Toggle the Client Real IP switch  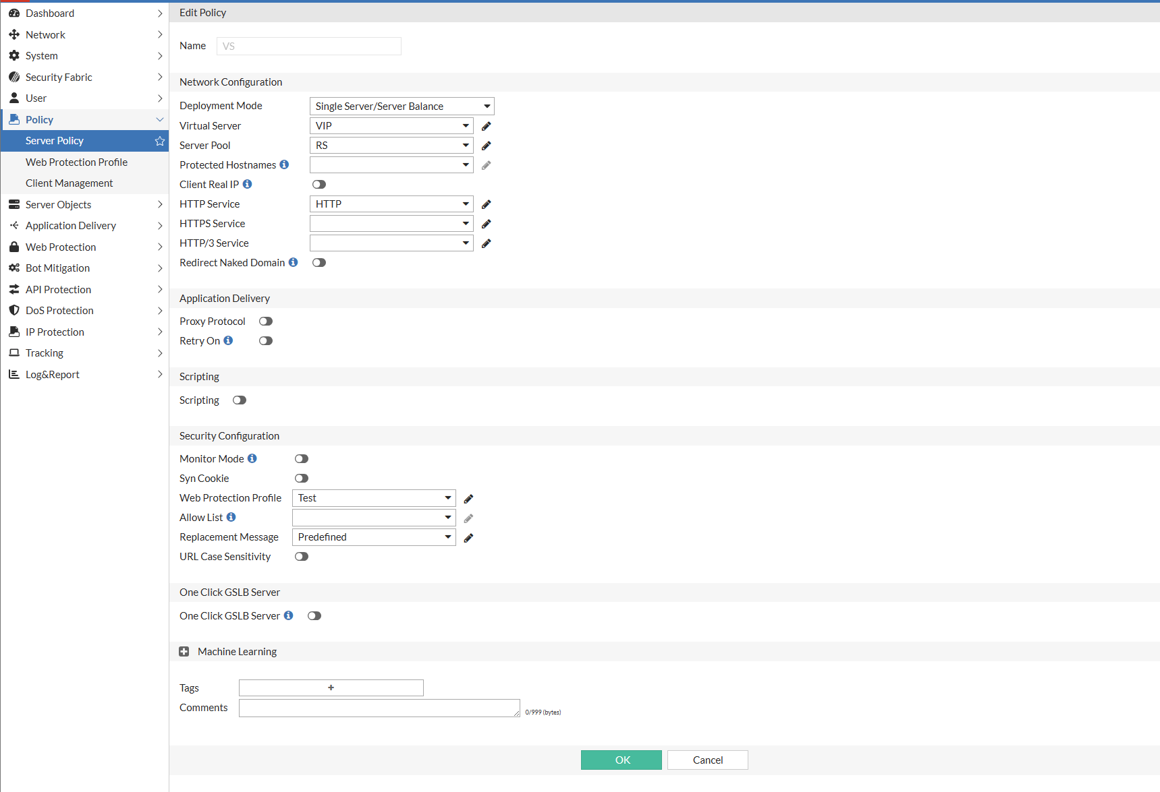point(319,185)
